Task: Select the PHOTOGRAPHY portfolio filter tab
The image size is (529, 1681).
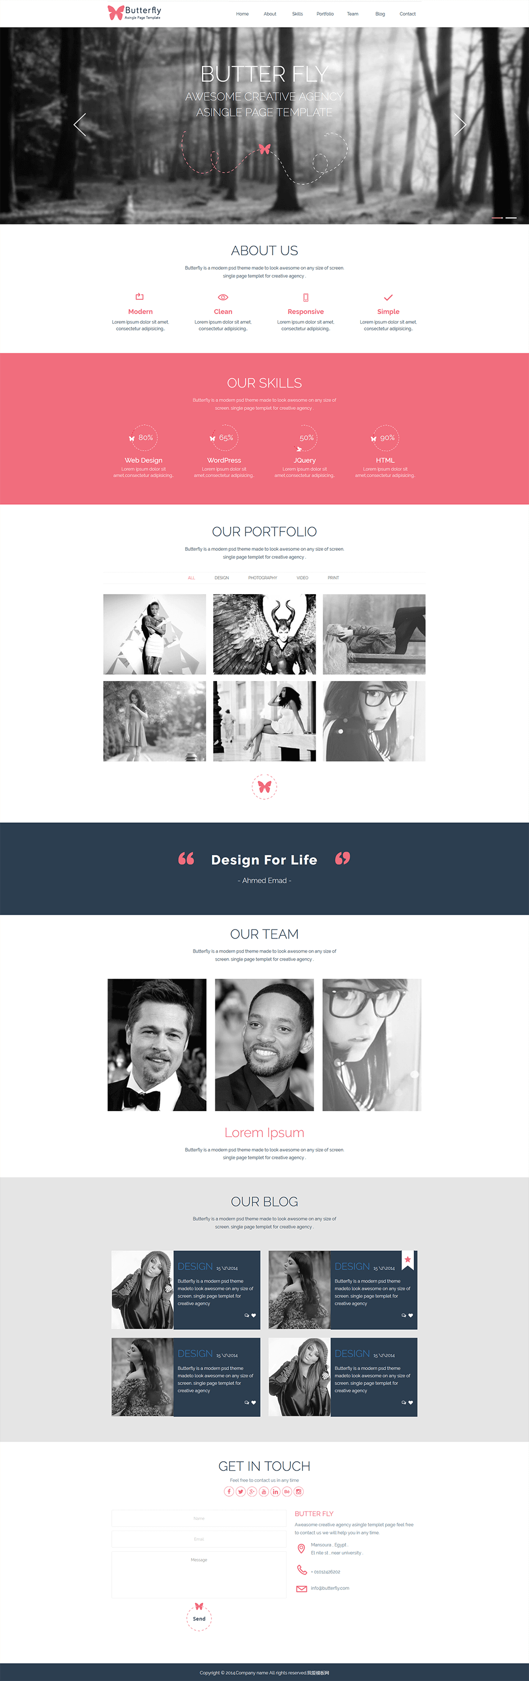Action: click(262, 578)
